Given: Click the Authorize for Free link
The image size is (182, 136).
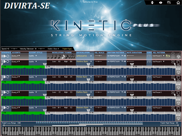Looking at the screenshot, I should (90, 2).
